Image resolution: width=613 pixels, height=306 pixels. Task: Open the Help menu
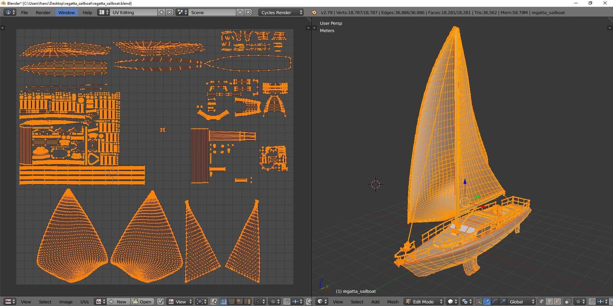(87, 12)
